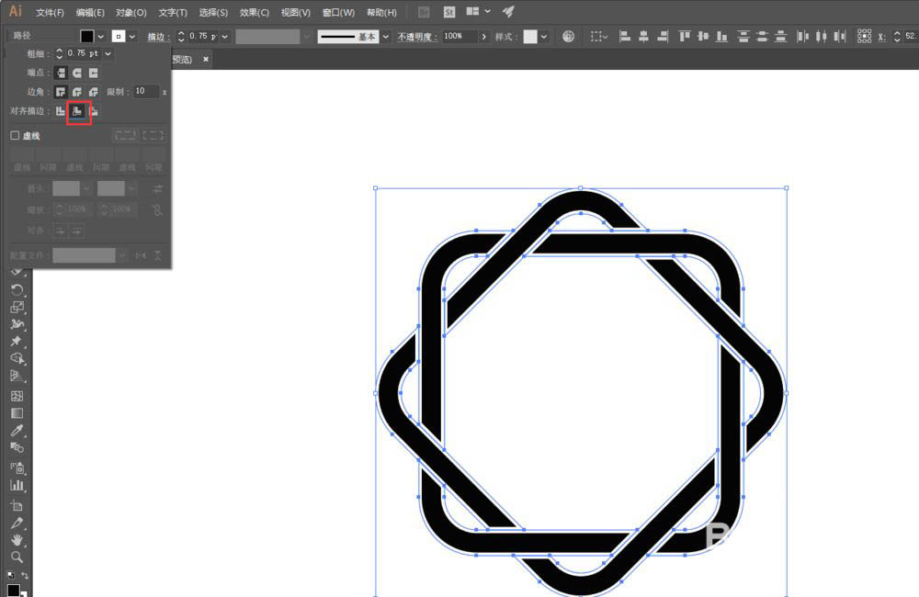
Task: Open the 粗细 stroke weight dropdown
Action: [x=108, y=53]
